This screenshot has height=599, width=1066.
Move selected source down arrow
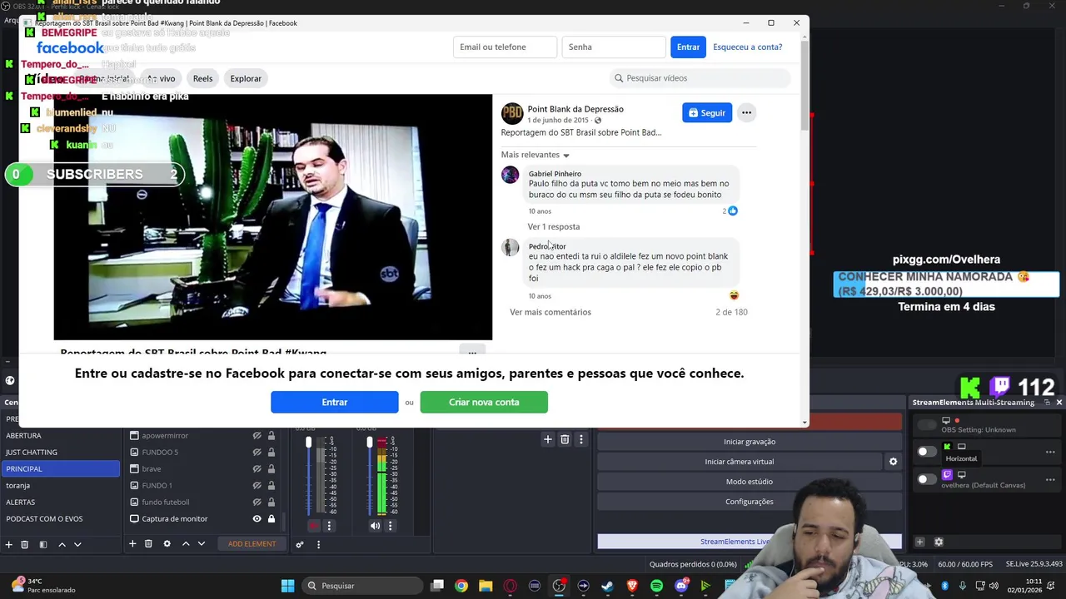[201, 544]
